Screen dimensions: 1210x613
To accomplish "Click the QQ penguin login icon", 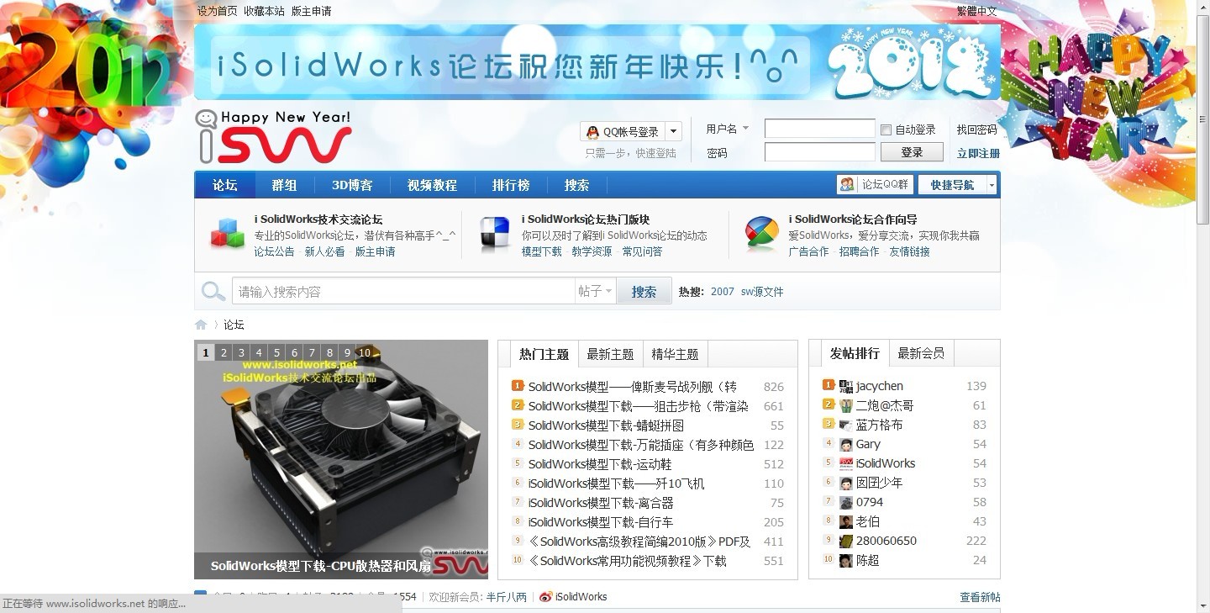I will 592,132.
